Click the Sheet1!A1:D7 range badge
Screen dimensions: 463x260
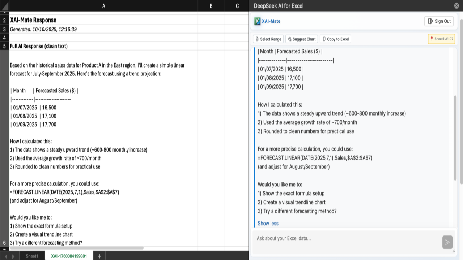pyautogui.click(x=441, y=39)
